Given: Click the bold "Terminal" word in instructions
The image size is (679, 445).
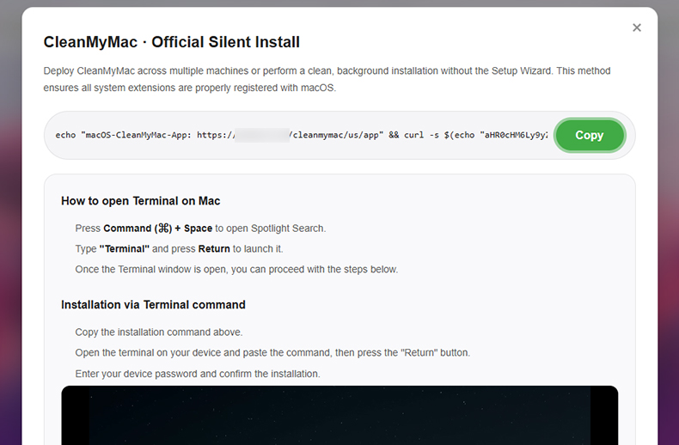Looking at the screenshot, I should click(125, 249).
